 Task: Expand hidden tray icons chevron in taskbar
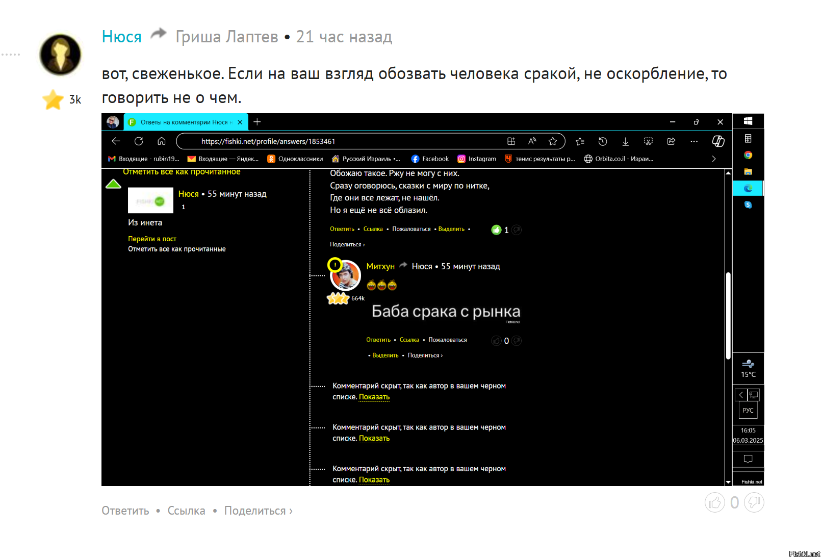[741, 395]
